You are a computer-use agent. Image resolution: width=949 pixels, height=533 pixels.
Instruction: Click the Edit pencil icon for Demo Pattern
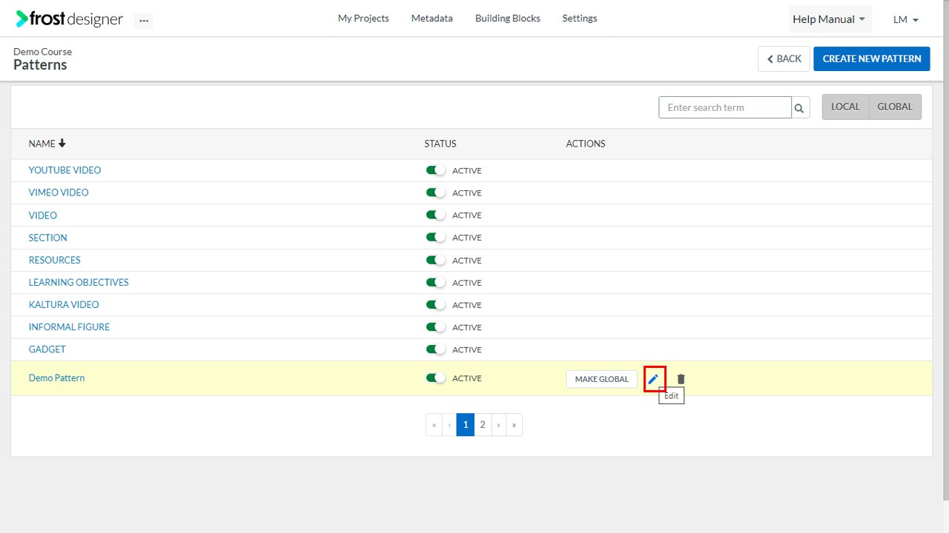tap(653, 378)
